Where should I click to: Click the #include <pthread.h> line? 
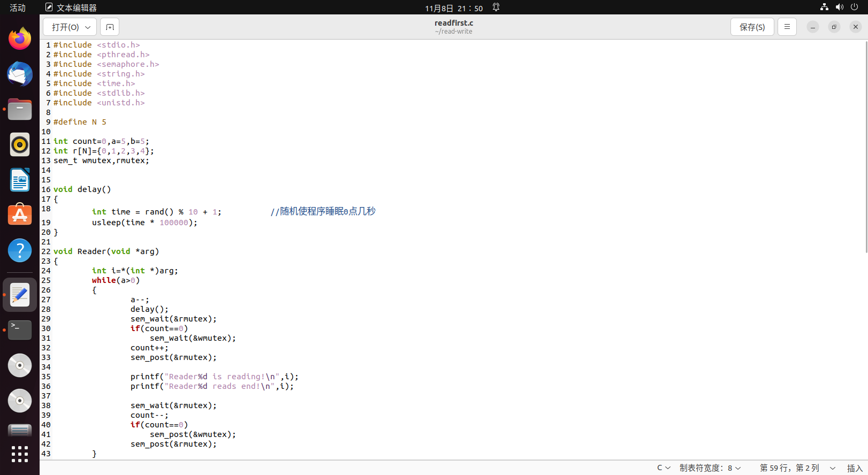click(x=101, y=55)
